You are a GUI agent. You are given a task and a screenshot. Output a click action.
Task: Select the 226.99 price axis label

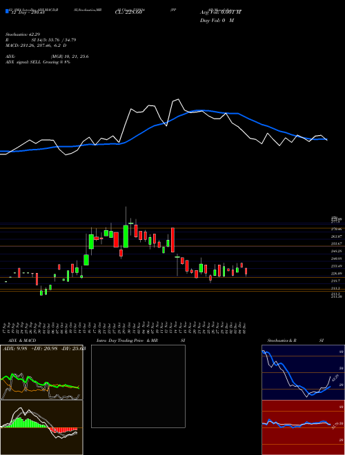pyautogui.click(x=336, y=274)
